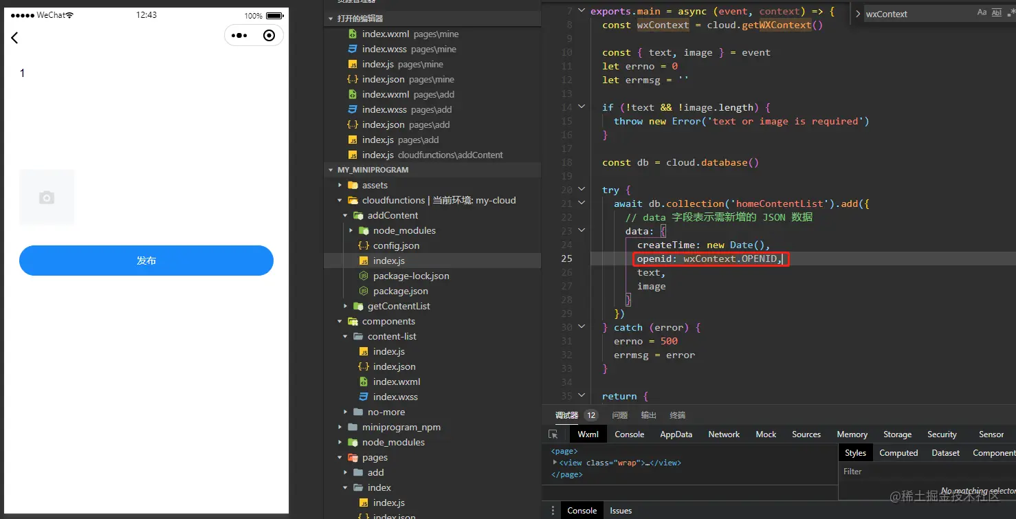Open the console drawer three-dots menu
This screenshot has width=1016, height=519.
point(552,511)
